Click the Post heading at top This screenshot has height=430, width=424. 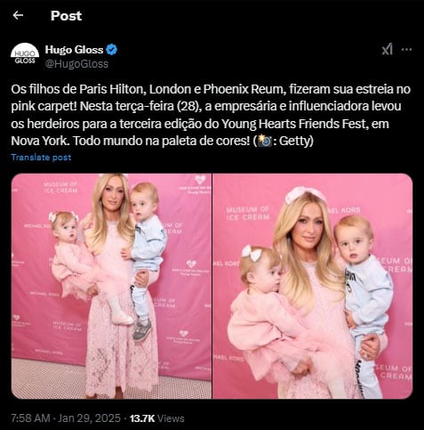(x=66, y=16)
